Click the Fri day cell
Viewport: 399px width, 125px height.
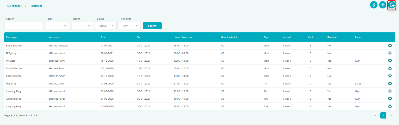point(265,84)
